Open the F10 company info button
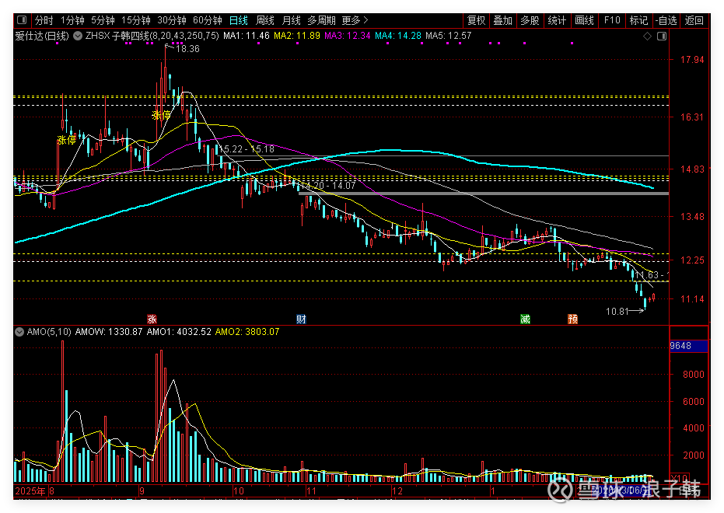The height and width of the screenshot is (513, 724). [612, 20]
